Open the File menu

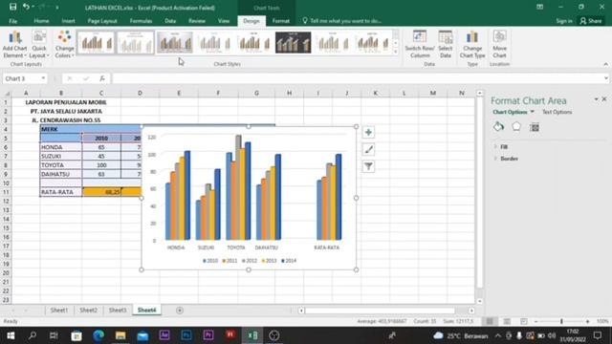(12, 21)
